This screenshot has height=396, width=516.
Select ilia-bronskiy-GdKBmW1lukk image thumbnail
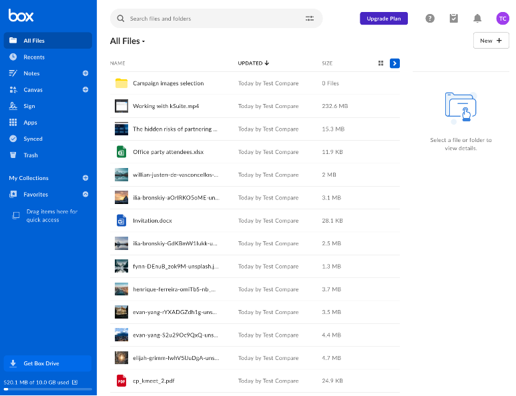121,243
